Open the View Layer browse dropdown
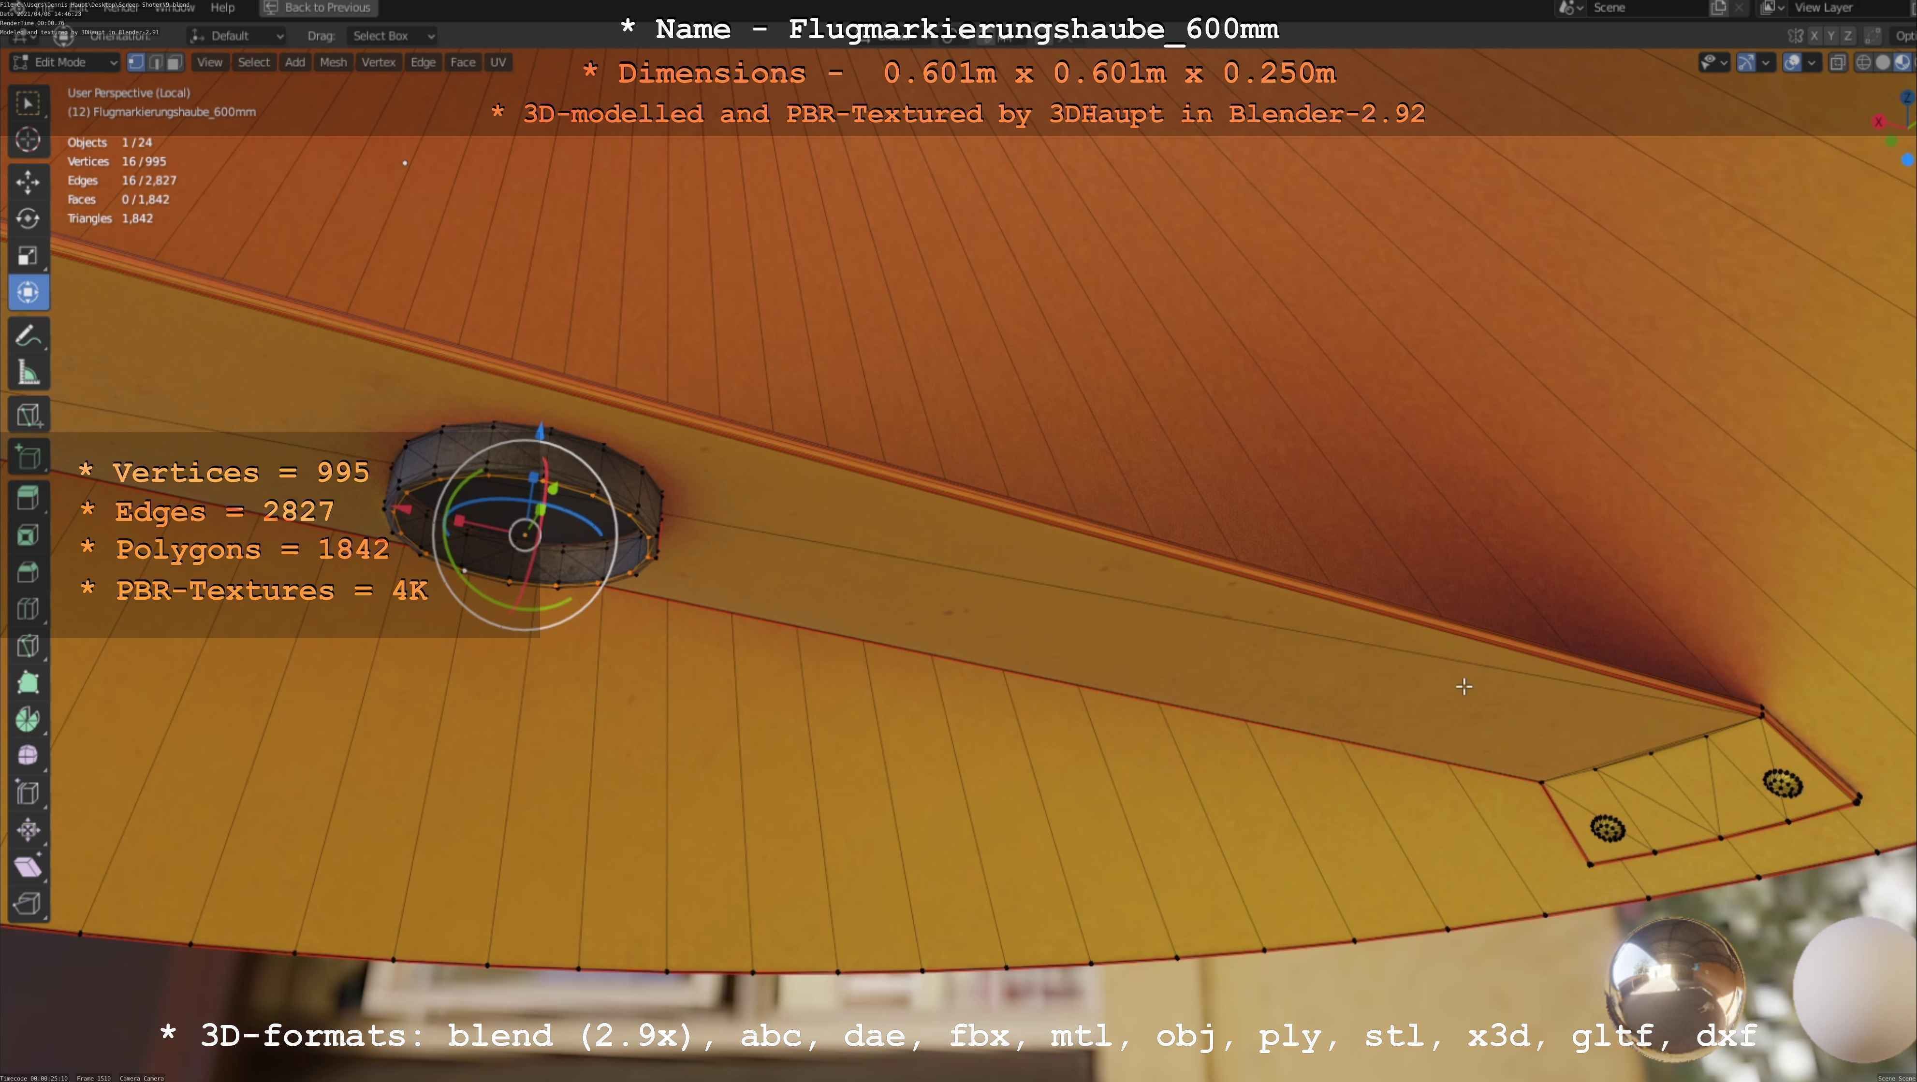 click(x=1772, y=7)
